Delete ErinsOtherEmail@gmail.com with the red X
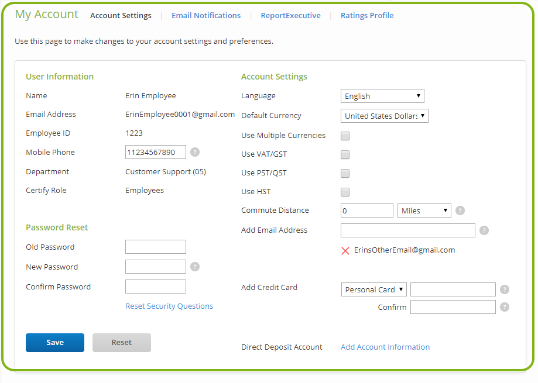This screenshot has width=538, height=383. (x=346, y=250)
